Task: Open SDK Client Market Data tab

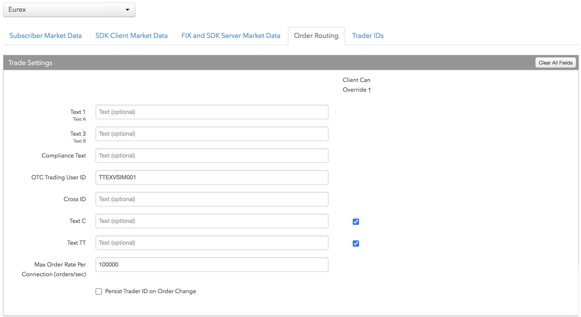Action: tap(131, 35)
